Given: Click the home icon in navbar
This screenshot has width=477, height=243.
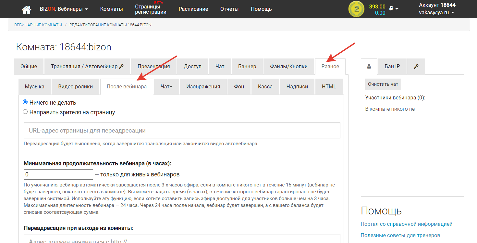Looking at the screenshot, I should 27,9.
